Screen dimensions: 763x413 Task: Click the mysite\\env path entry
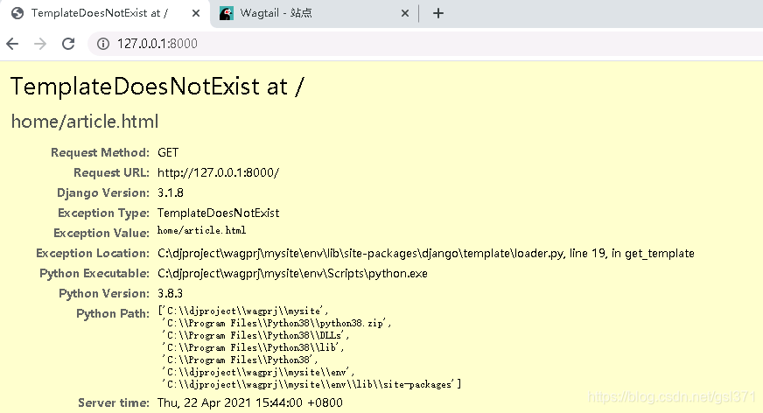click(258, 372)
